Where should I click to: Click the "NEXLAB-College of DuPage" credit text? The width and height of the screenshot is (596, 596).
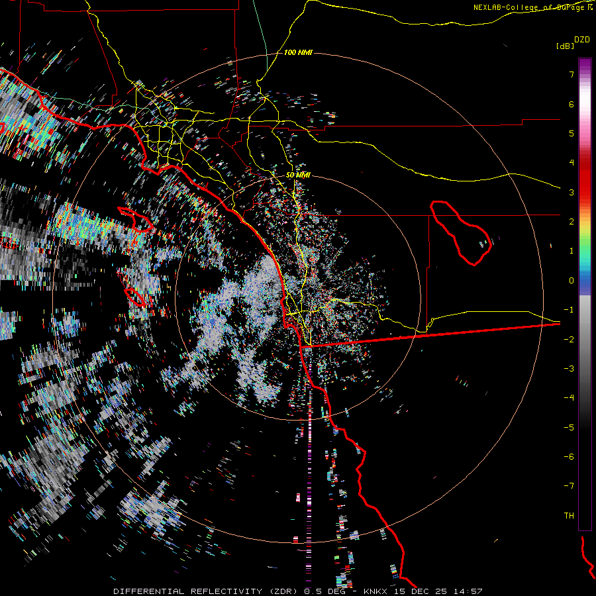point(528,7)
